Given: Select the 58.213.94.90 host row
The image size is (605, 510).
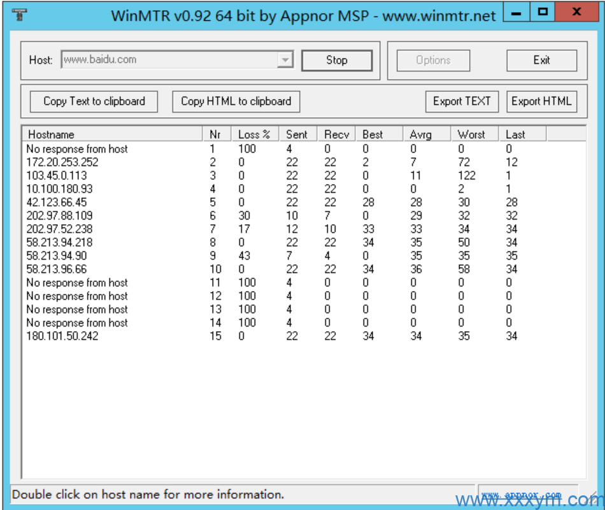Looking at the screenshot, I should [x=57, y=256].
